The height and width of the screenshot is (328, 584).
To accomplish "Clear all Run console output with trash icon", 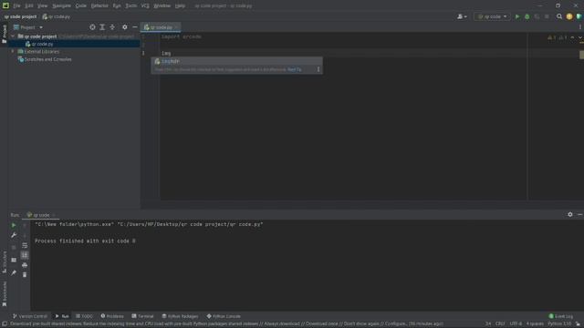I will (x=25, y=275).
